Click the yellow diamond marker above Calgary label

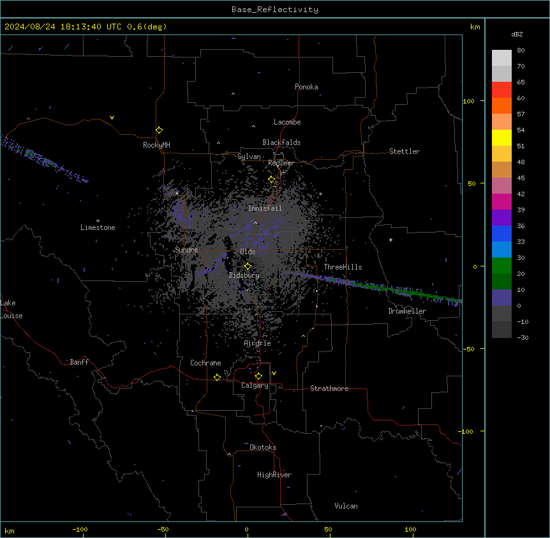pyautogui.click(x=258, y=376)
